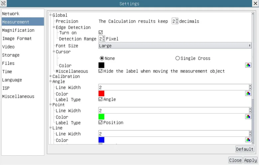Expand the Calibration tree section
Viewport: 259px width, 165px height.
51,76
